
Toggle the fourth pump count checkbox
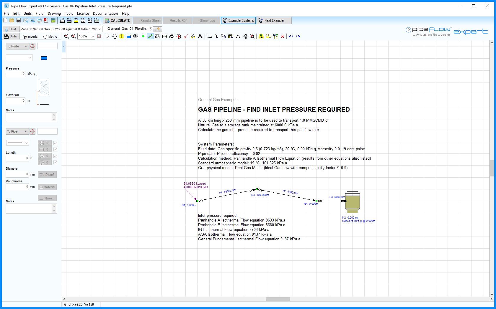click(x=55, y=162)
